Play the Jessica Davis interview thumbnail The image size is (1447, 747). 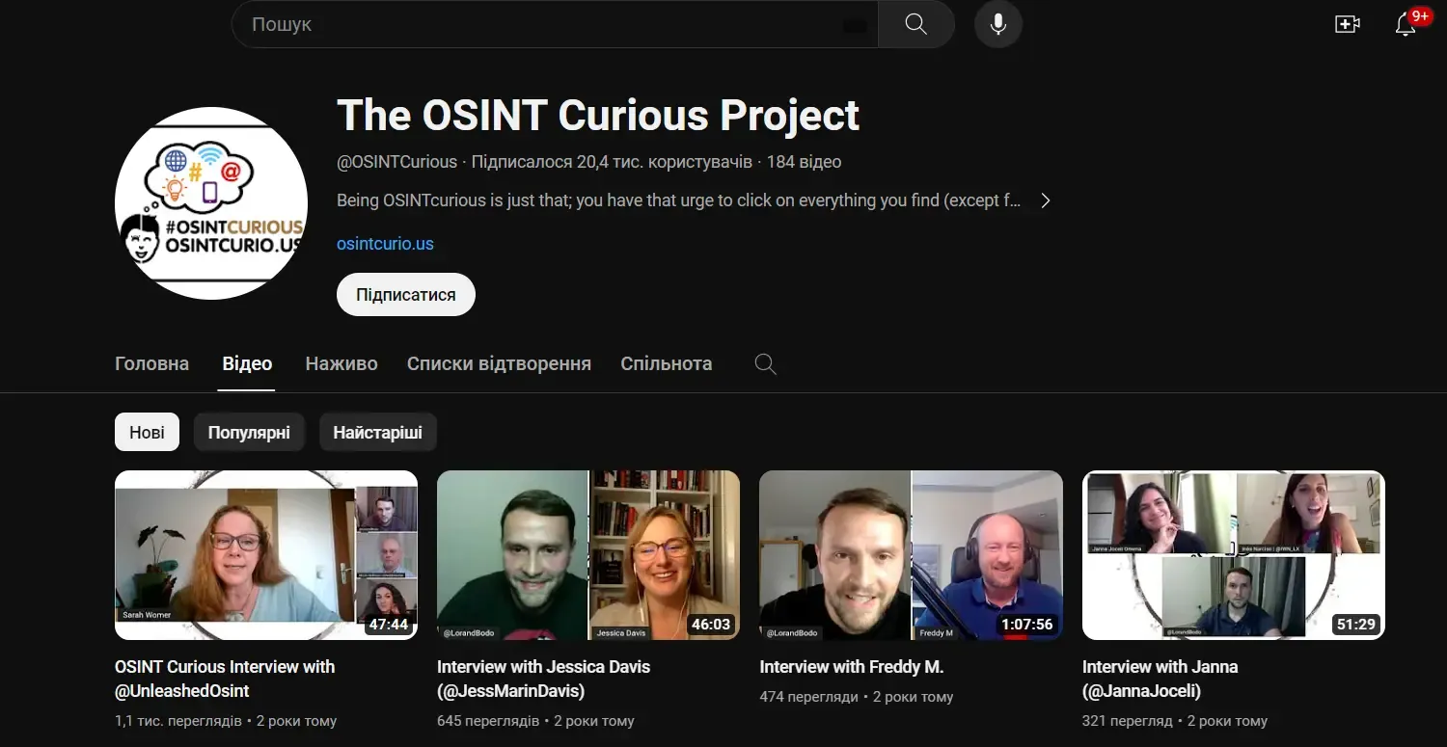click(588, 555)
